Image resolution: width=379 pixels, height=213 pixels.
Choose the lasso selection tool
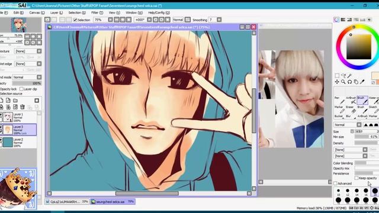tap(343, 76)
